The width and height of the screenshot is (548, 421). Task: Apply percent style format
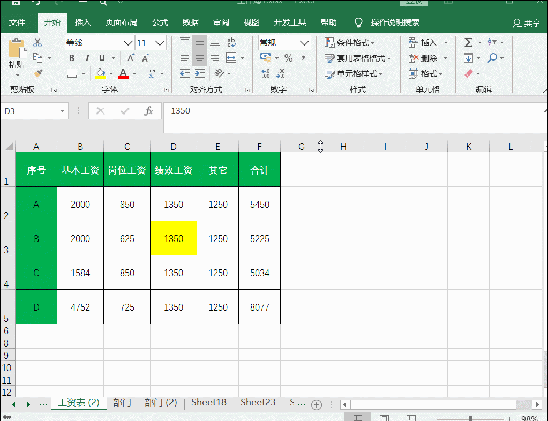pyautogui.click(x=288, y=58)
